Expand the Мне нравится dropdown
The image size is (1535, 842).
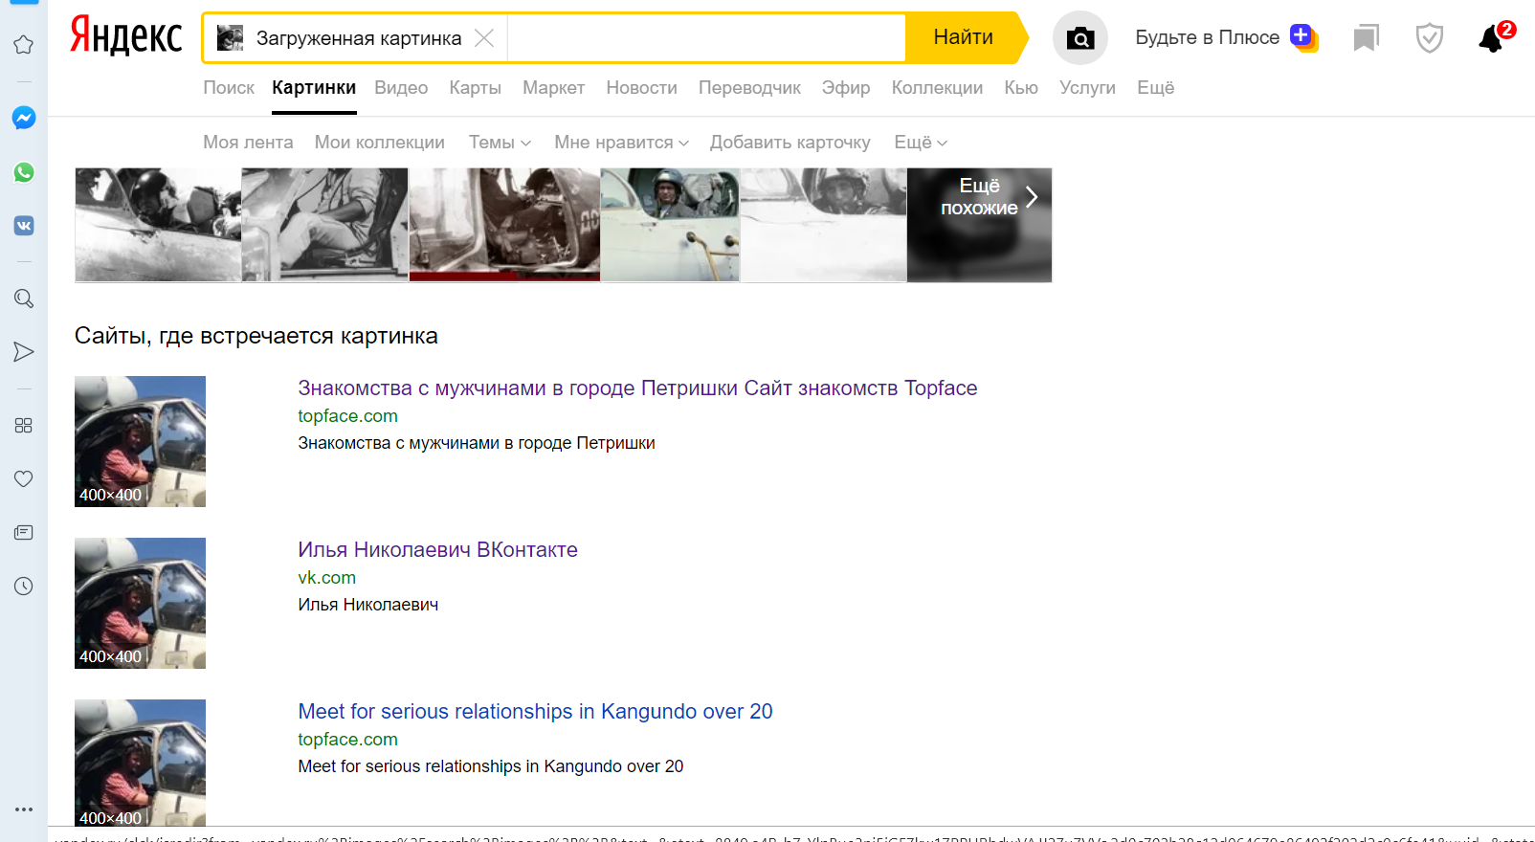[x=621, y=143]
